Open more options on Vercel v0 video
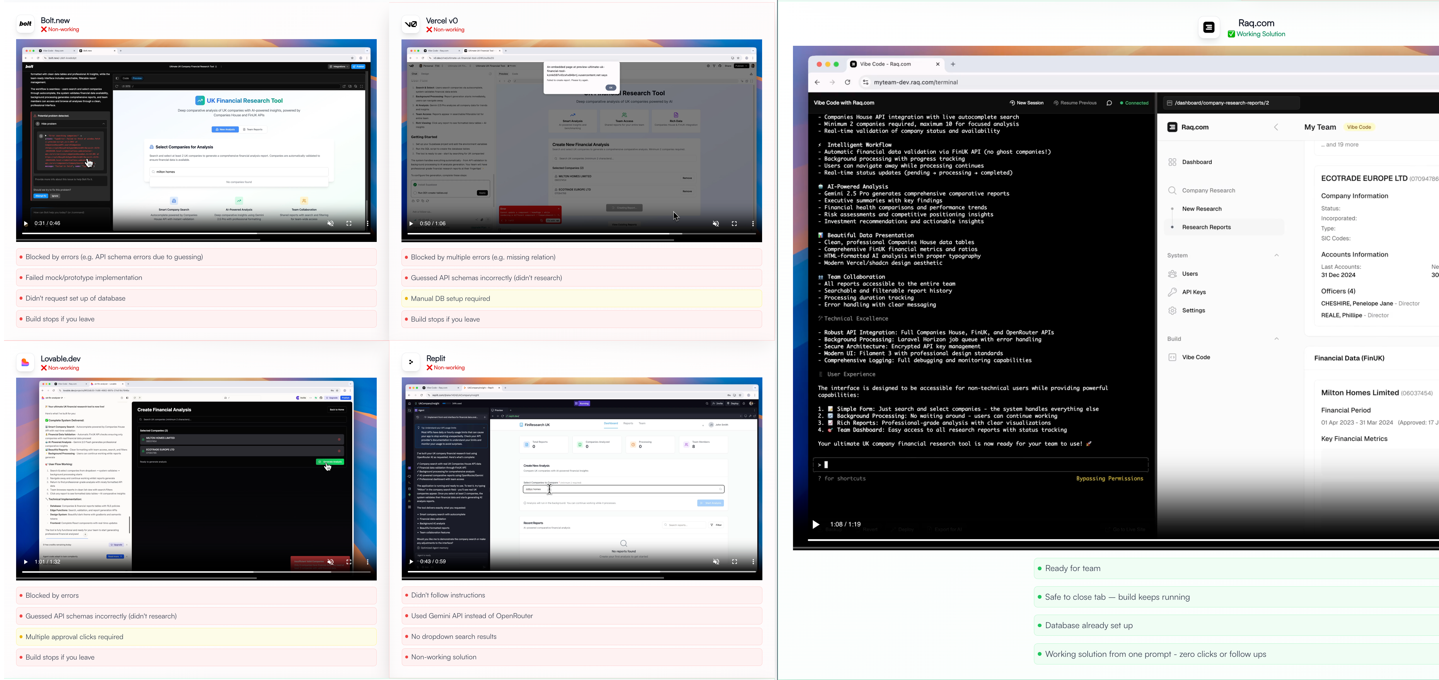The height and width of the screenshot is (680, 1439). click(x=753, y=224)
